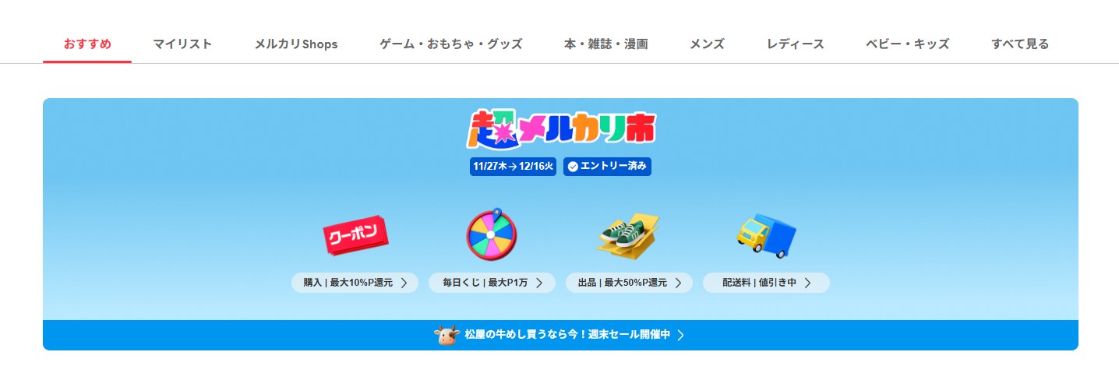
Task: Click the colorful daily lottery wheel icon
Action: tap(492, 234)
